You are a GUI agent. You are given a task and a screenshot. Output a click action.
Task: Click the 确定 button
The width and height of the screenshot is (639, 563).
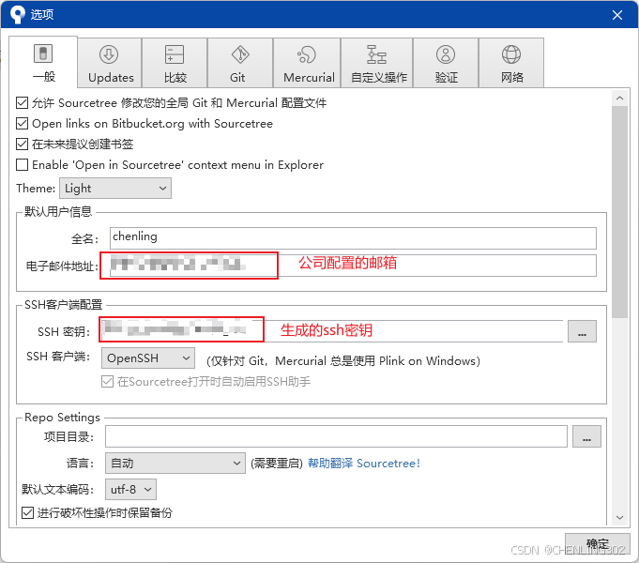(598, 543)
